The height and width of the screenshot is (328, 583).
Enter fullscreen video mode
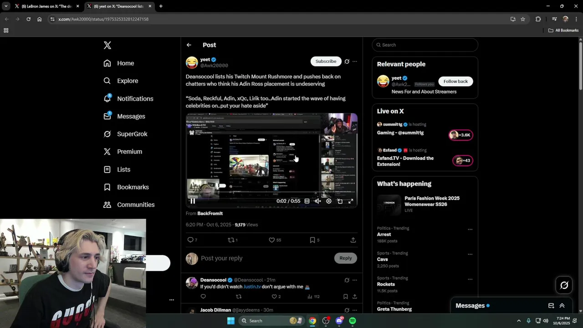coord(351,201)
